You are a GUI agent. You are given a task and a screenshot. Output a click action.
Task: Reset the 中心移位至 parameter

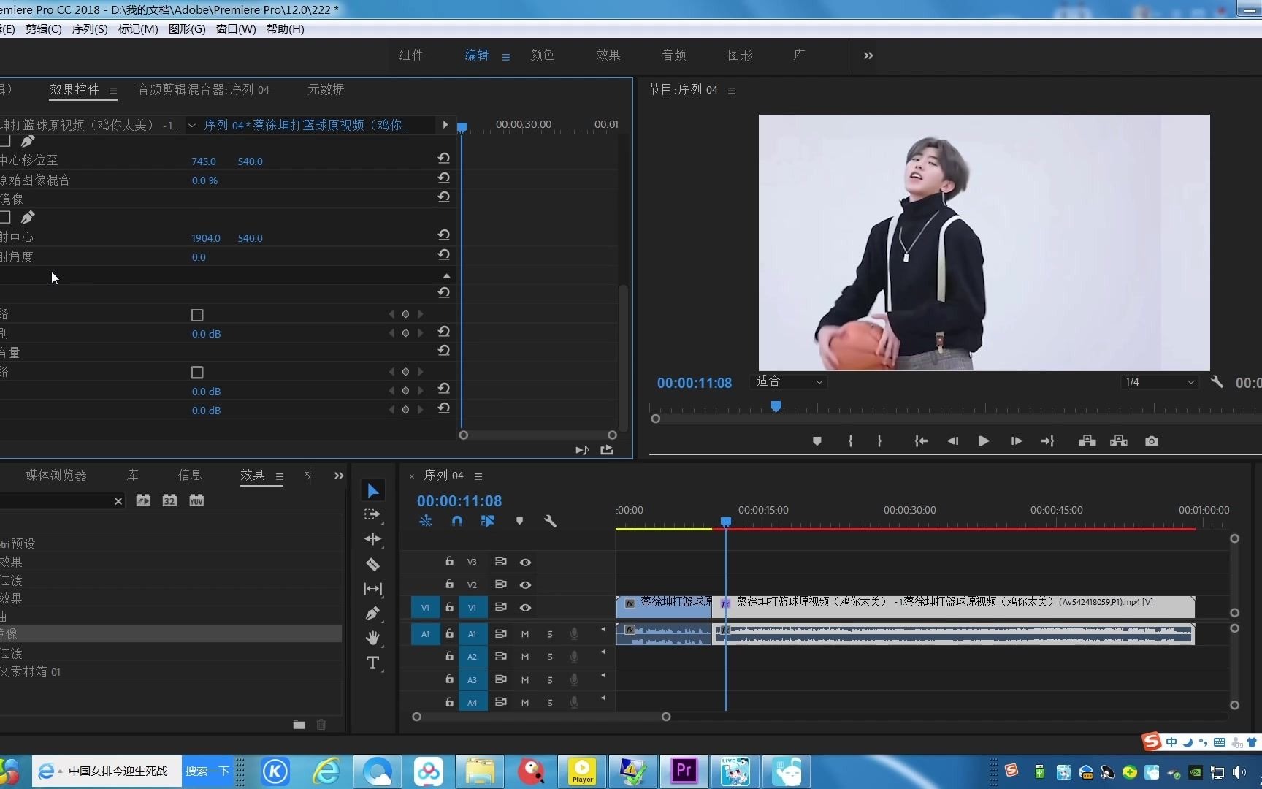point(443,159)
